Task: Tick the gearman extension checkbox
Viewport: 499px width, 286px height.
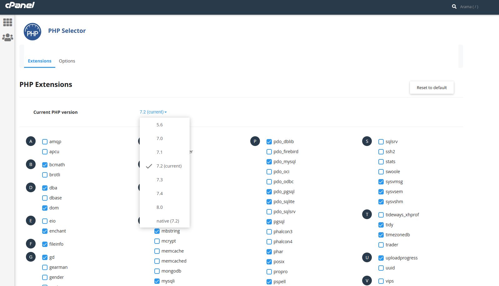Action: [x=45, y=267]
